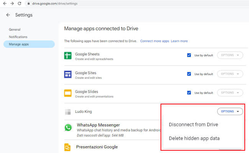Choose Disconnect from Drive
Image resolution: width=249 pixels, height=153 pixels.
click(x=193, y=125)
